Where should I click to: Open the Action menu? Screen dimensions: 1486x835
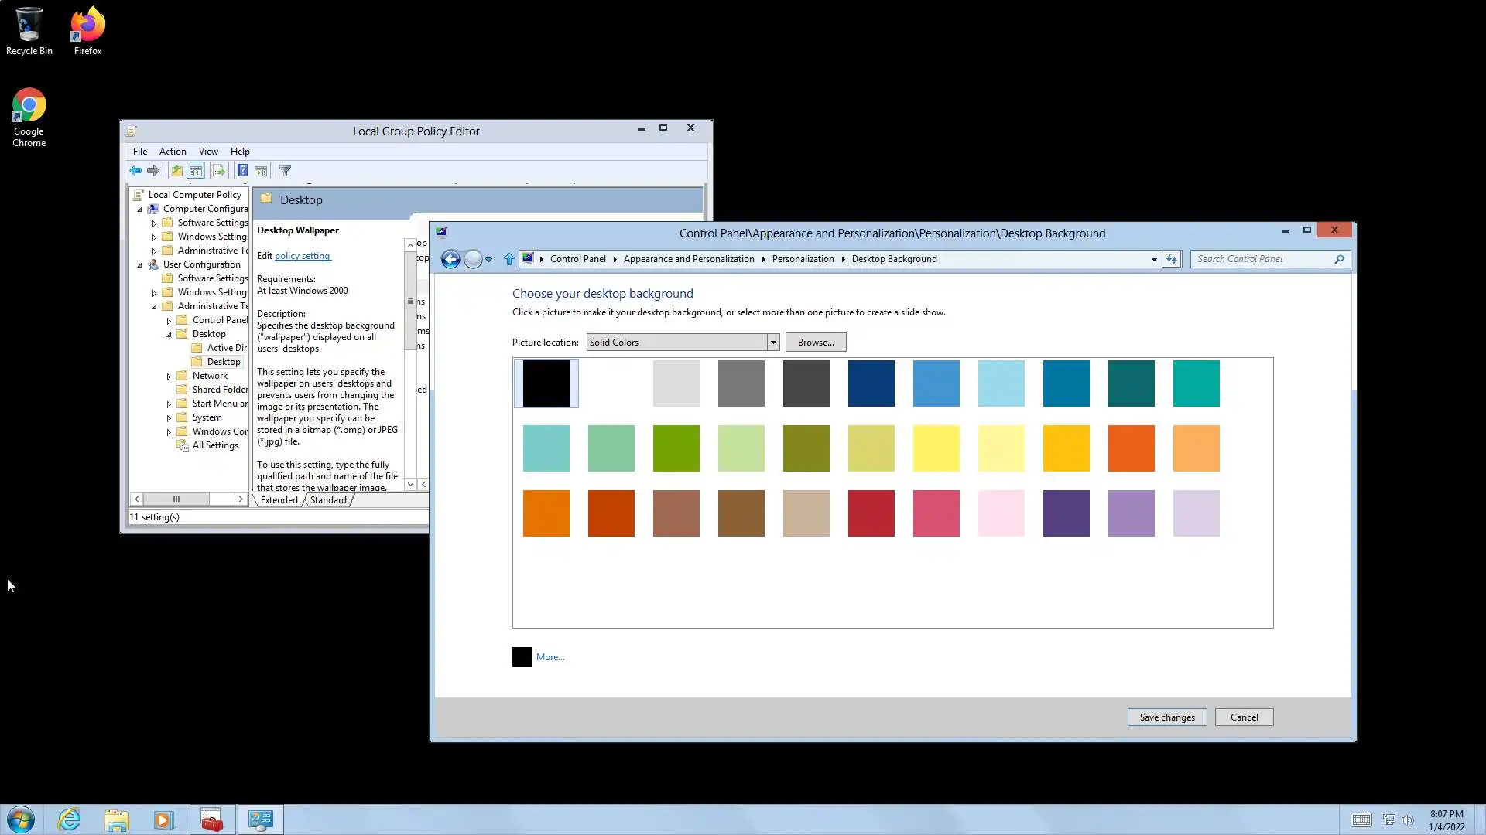click(x=172, y=152)
